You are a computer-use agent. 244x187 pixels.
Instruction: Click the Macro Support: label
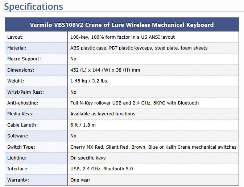tap(24, 59)
